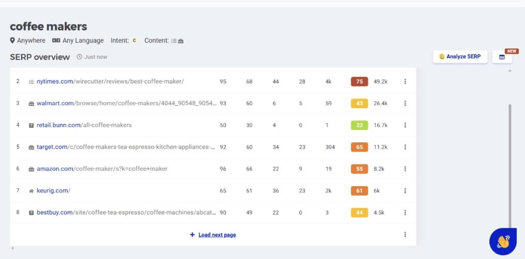Click the SERP overview heading

[40, 57]
